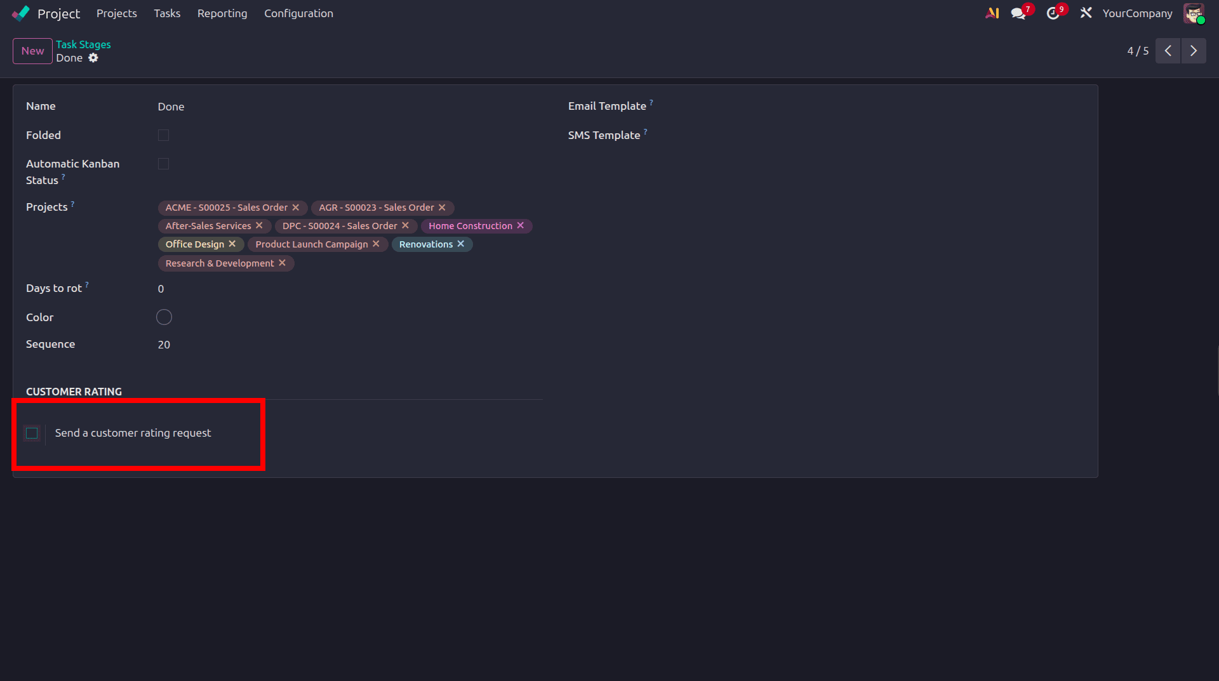
Task: Remove Product Launch Campaign tag
Action: (x=376, y=244)
